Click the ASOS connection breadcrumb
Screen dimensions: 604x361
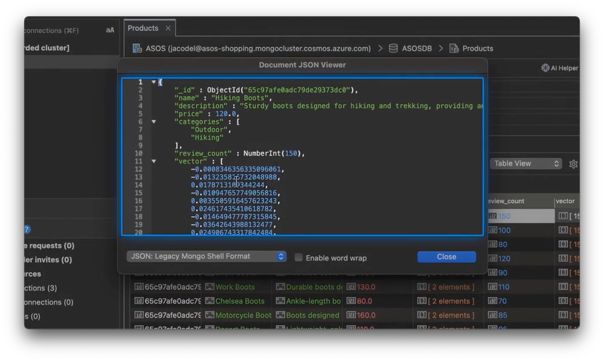[x=258, y=48]
